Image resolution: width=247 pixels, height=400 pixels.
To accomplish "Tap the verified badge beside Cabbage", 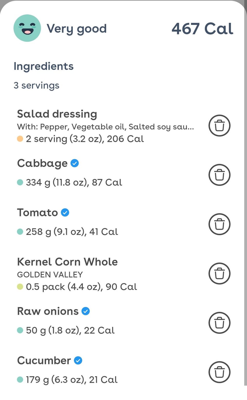I will [x=75, y=163].
